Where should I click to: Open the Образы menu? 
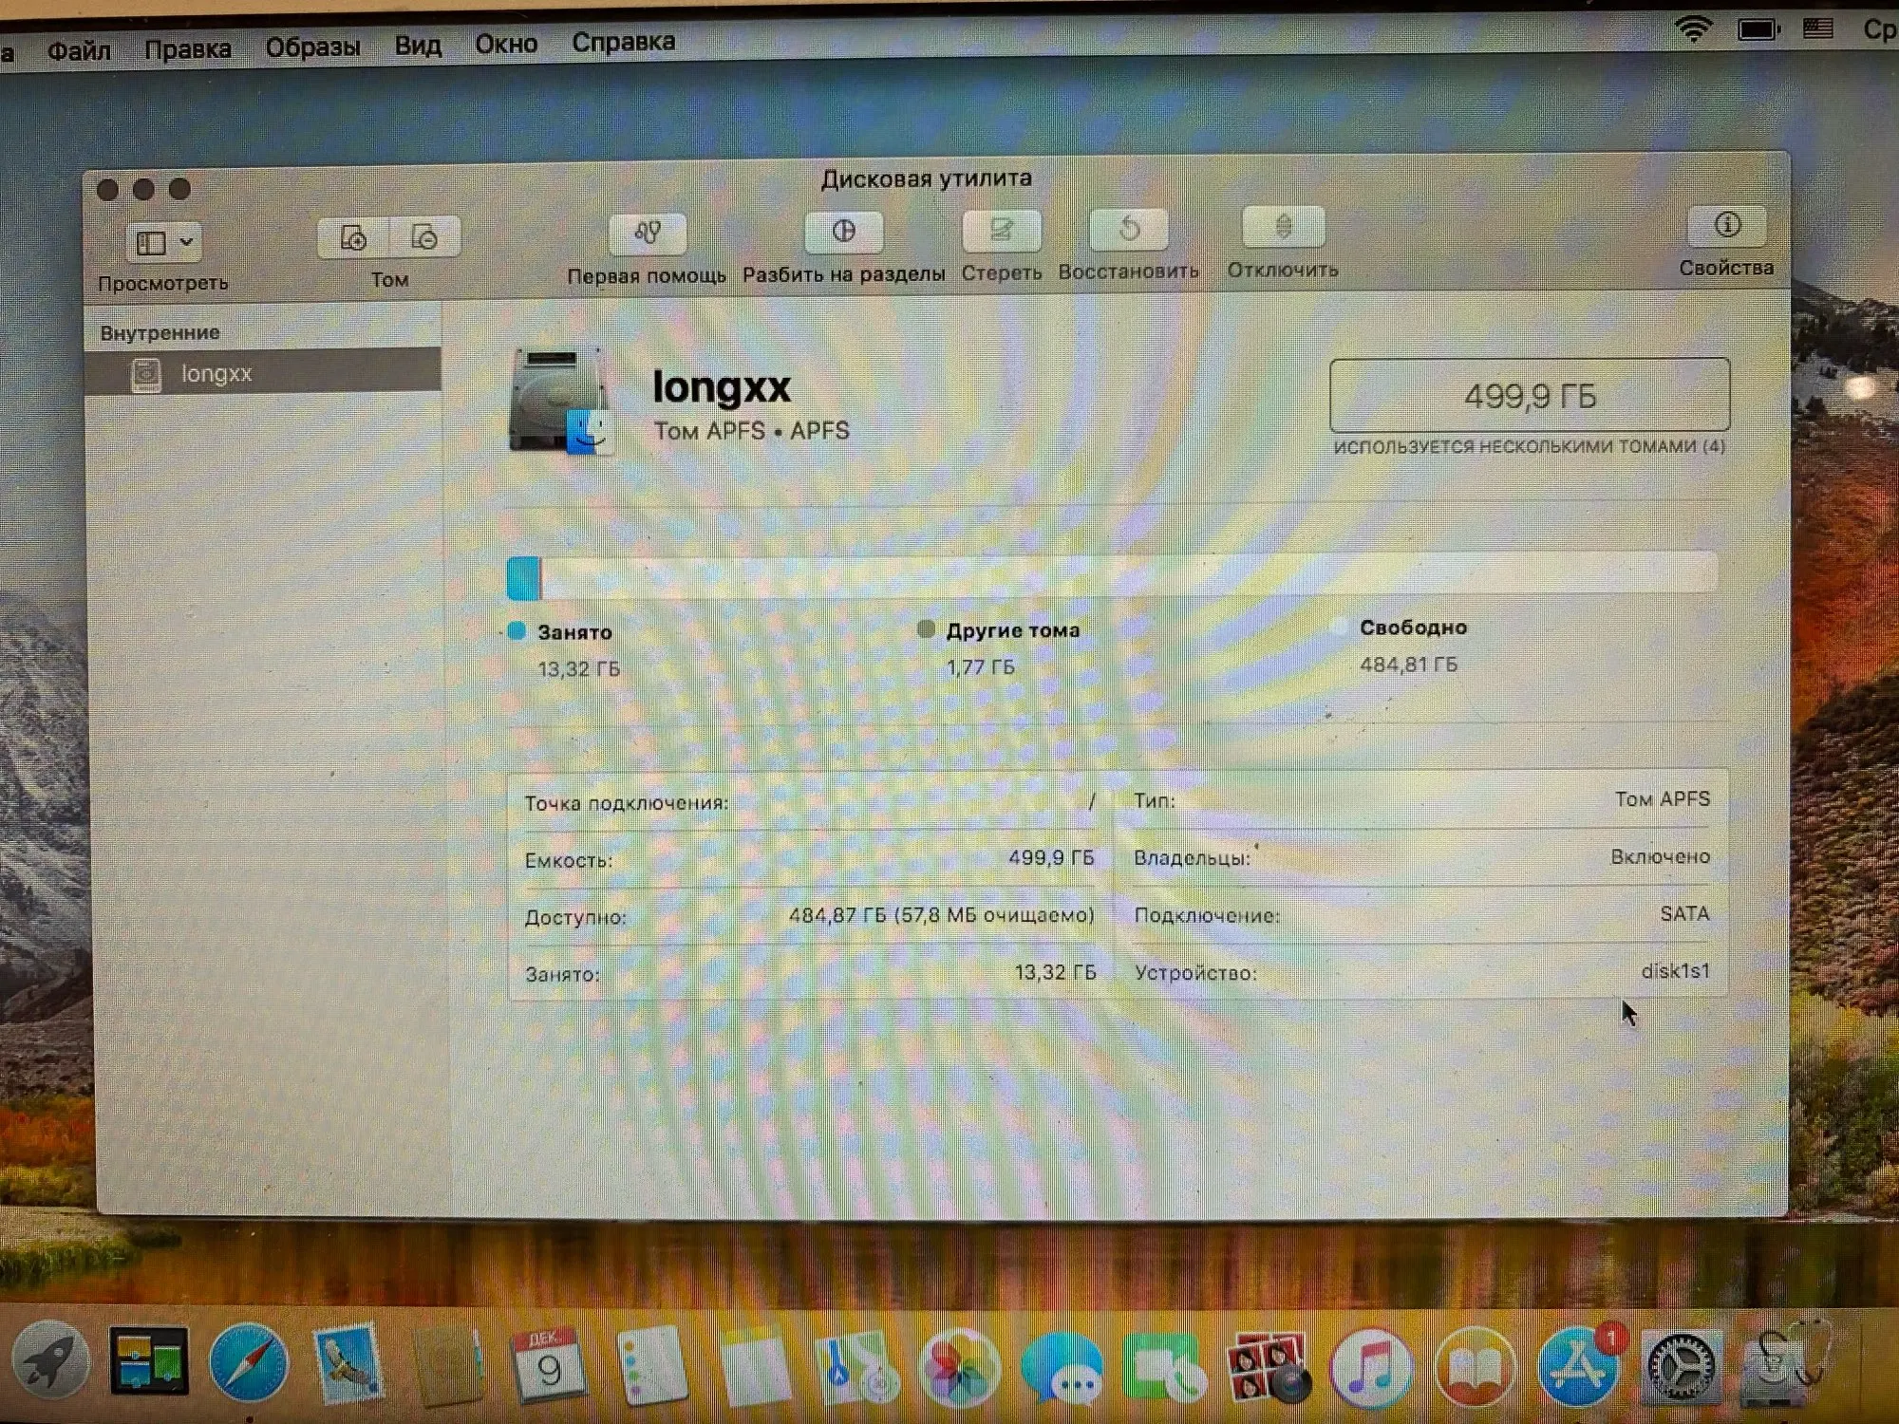pyautogui.click(x=312, y=47)
